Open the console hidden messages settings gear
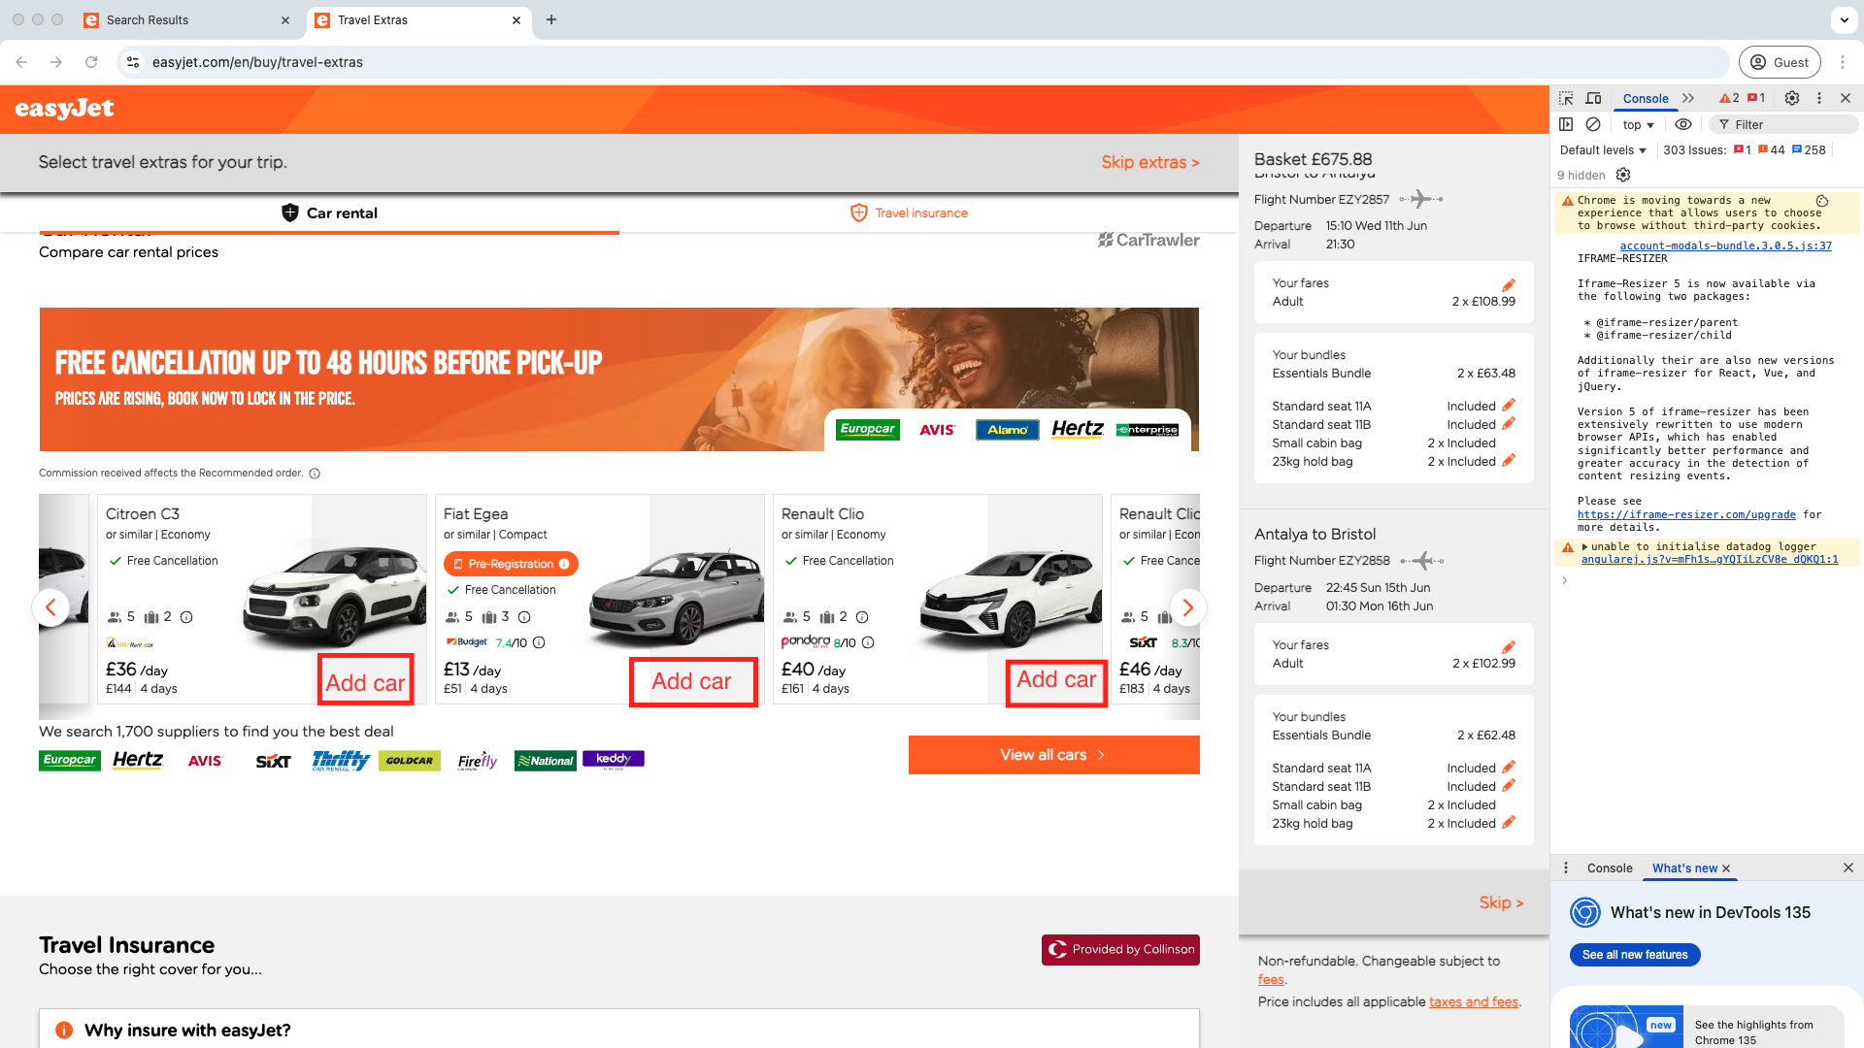The width and height of the screenshot is (1864, 1048). point(1623,175)
